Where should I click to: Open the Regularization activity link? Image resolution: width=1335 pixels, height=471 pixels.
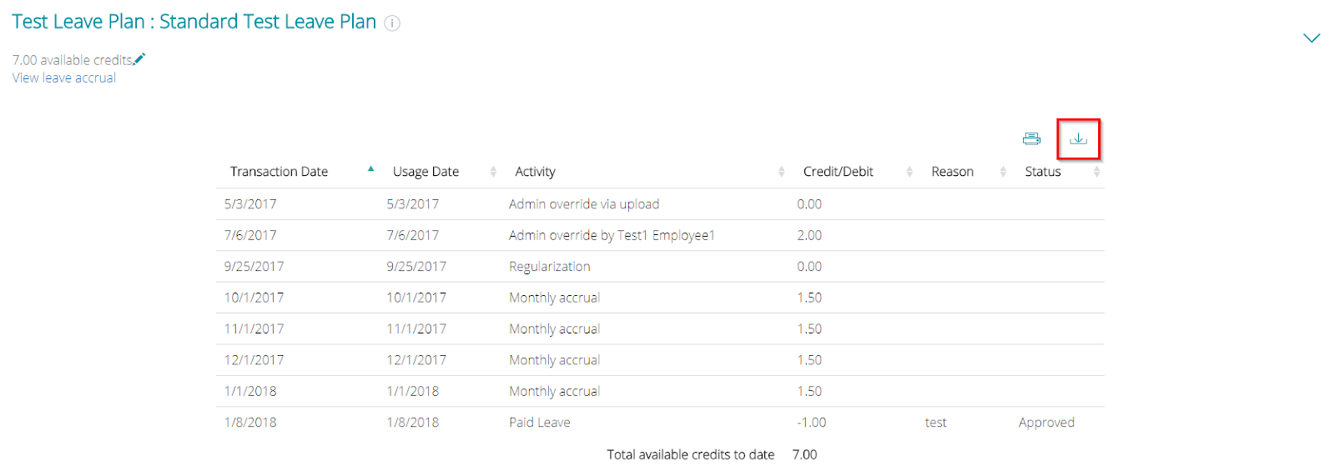(x=550, y=267)
